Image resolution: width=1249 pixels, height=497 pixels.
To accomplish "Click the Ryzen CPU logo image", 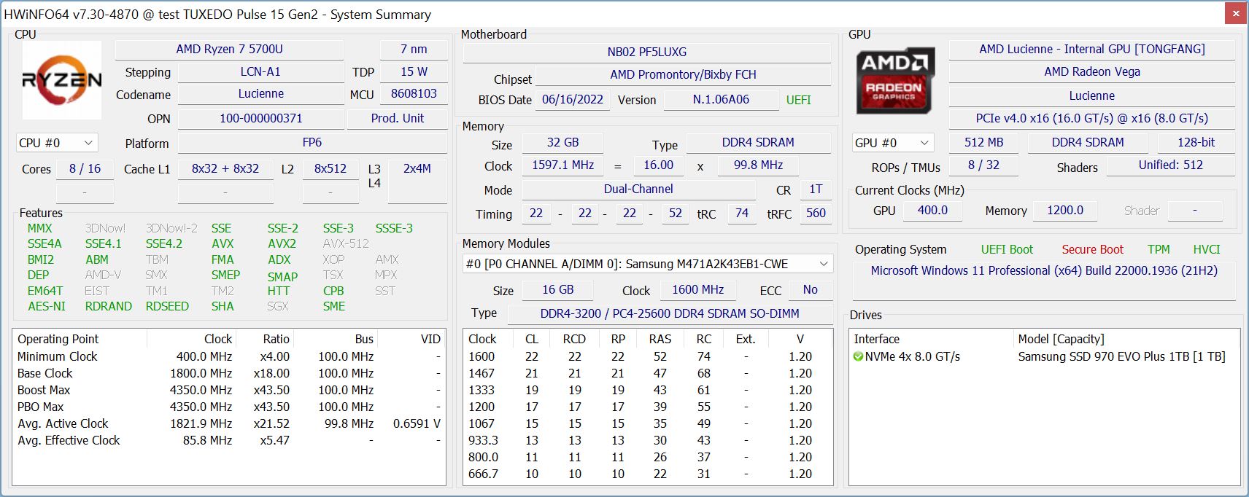I will [x=62, y=80].
